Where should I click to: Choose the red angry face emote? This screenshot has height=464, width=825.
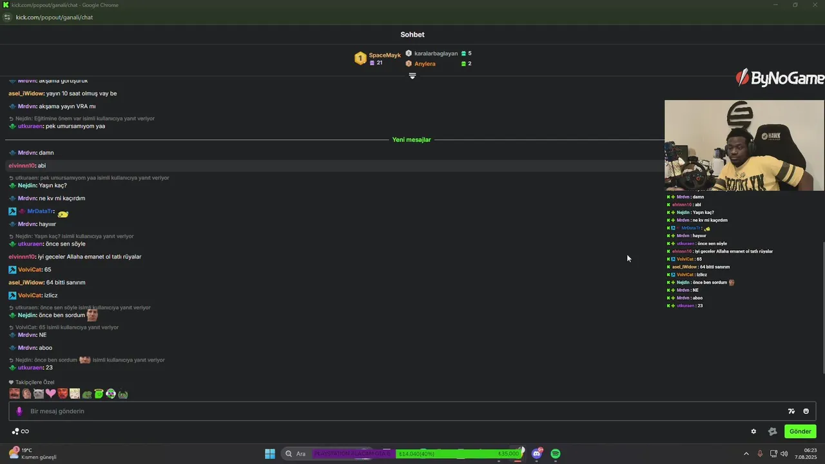(63, 393)
